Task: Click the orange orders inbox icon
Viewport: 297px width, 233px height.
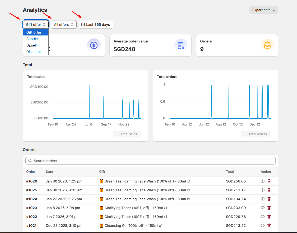Action: click(267, 45)
